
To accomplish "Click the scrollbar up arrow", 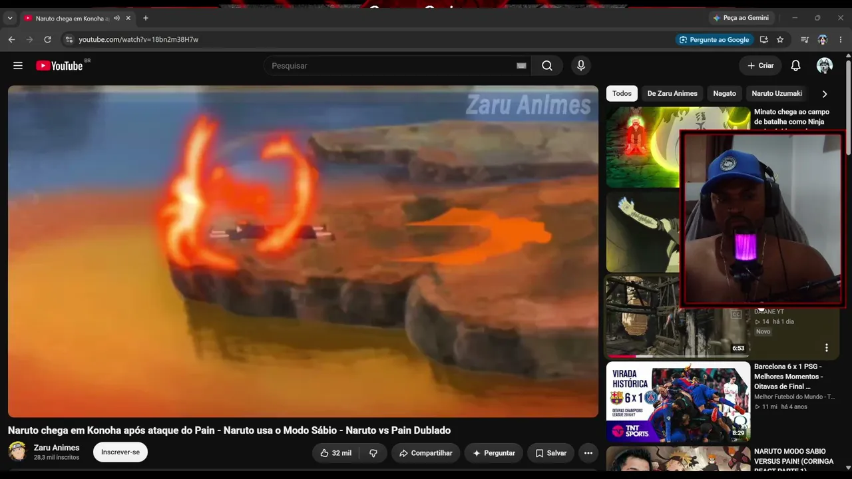I will click(848, 56).
